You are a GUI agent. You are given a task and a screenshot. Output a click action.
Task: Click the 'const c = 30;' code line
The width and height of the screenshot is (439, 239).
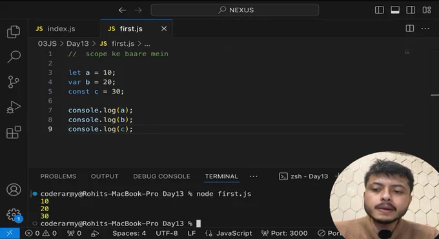pyautogui.click(x=96, y=91)
